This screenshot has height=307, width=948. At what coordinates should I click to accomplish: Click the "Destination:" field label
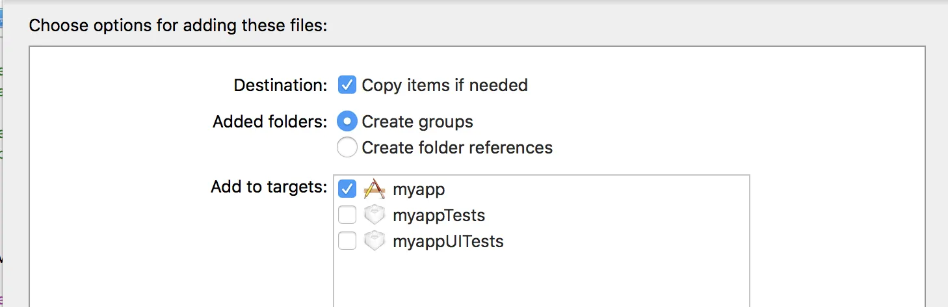tap(280, 85)
